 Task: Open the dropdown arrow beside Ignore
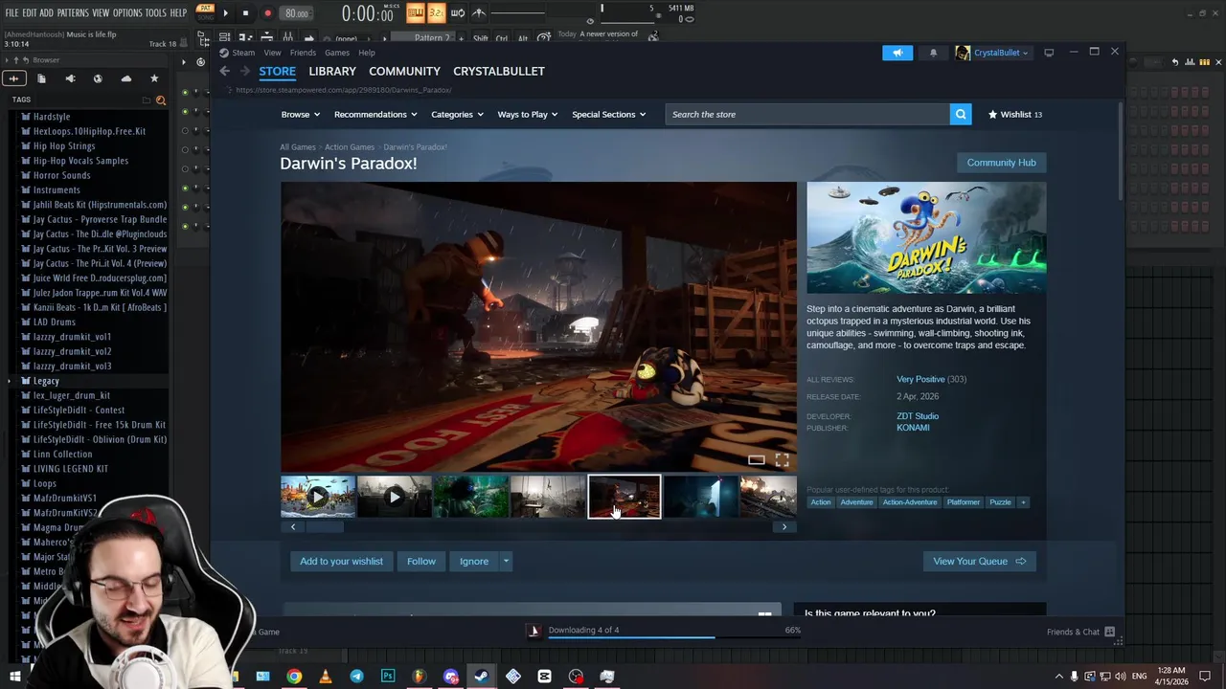pos(506,562)
